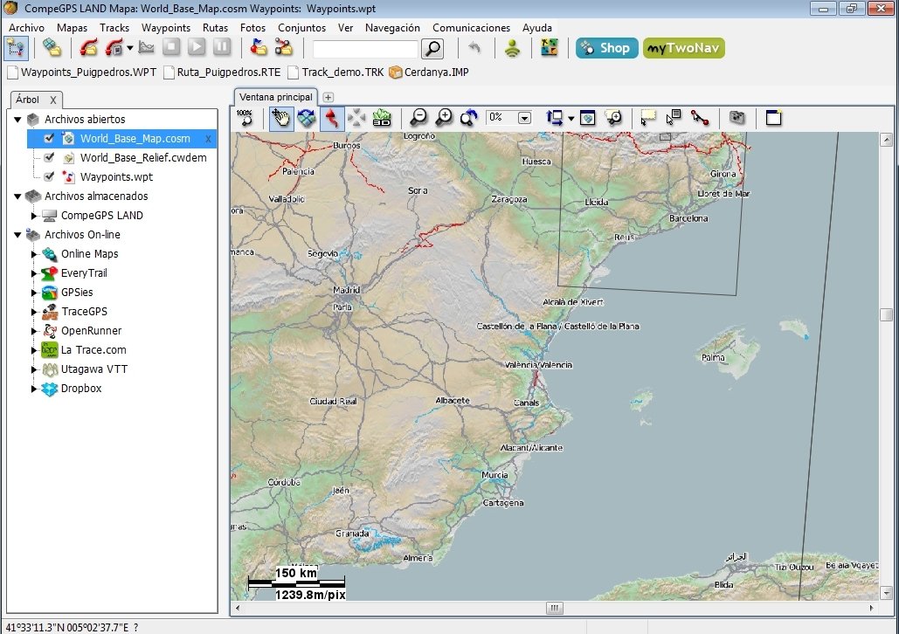
Task: Open Track_demo.TRK shortcut
Action: (336, 72)
